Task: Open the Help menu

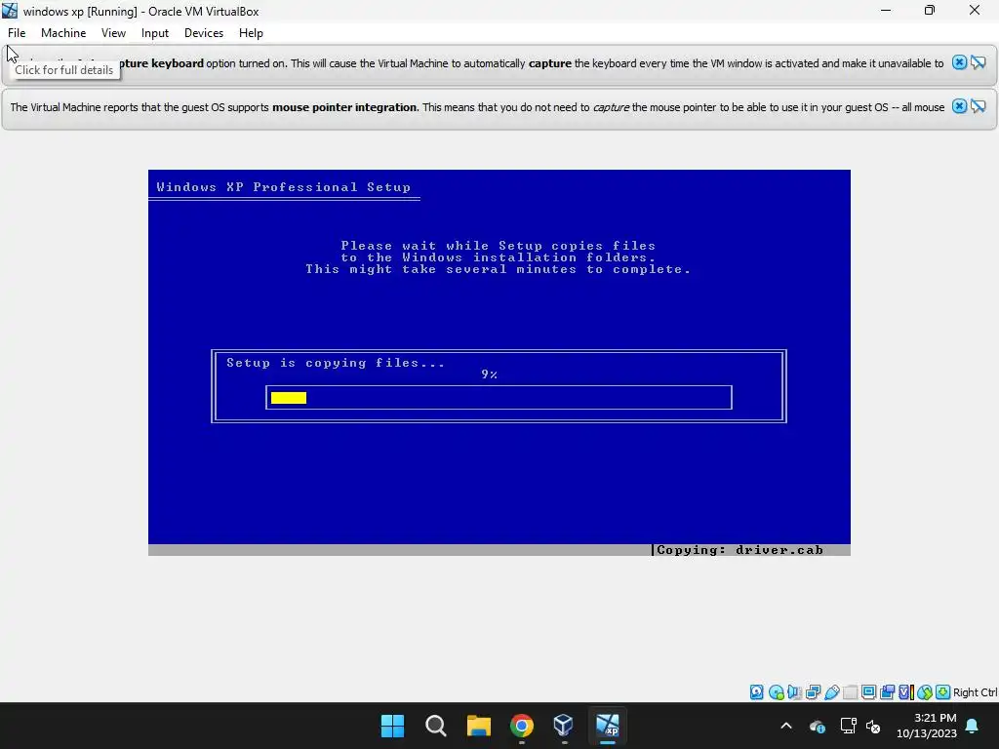Action: click(251, 33)
